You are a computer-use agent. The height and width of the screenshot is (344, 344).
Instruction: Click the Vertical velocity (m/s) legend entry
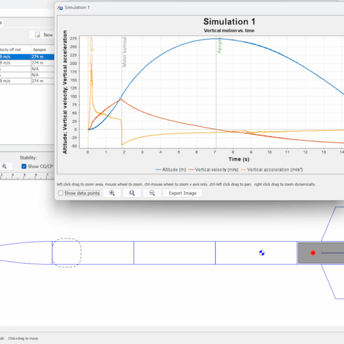(213, 170)
